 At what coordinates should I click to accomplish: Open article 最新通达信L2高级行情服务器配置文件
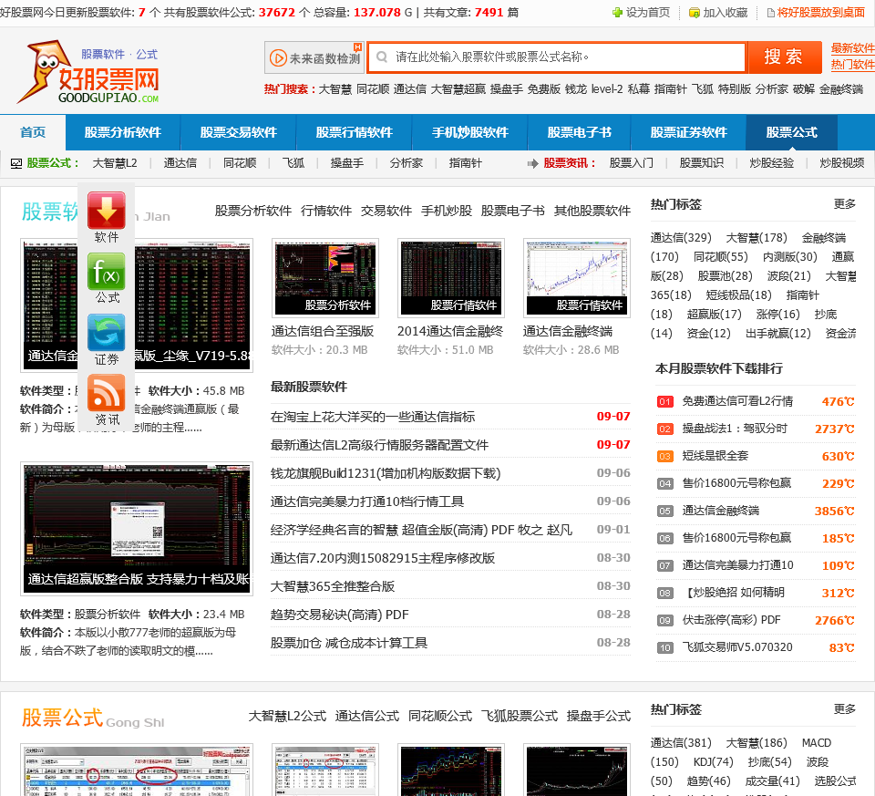click(379, 446)
